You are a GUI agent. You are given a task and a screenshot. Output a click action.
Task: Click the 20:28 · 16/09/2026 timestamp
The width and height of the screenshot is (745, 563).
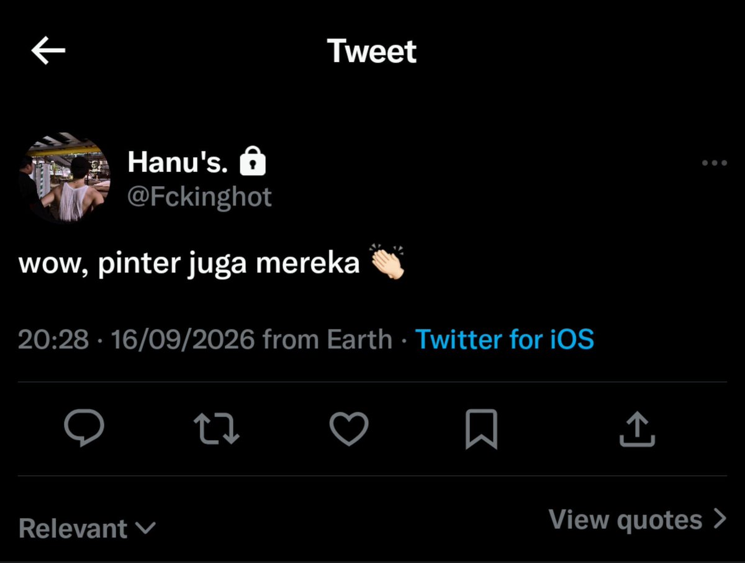coord(137,340)
